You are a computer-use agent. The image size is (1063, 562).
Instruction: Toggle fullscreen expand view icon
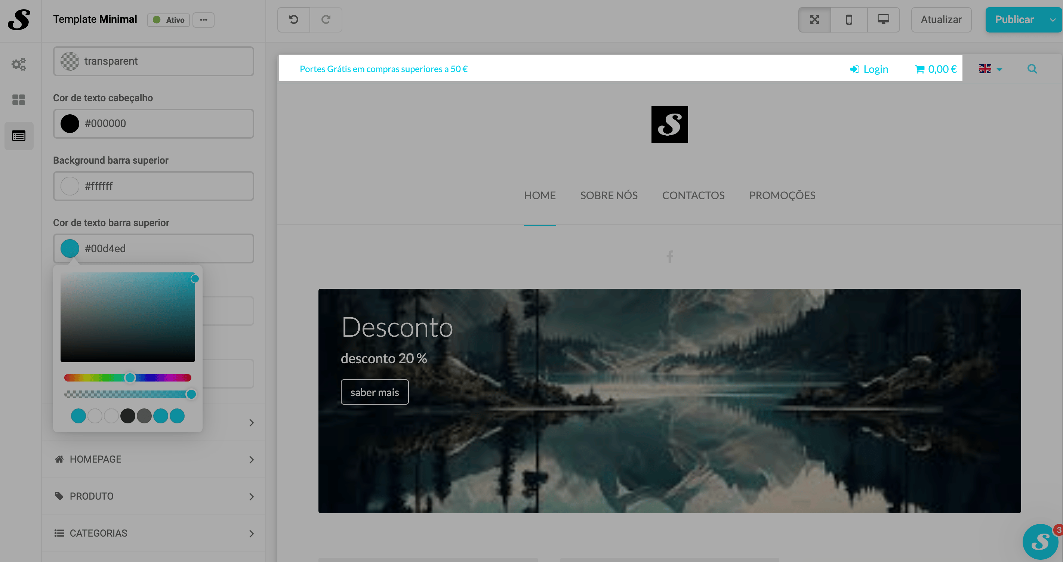[814, 19]
